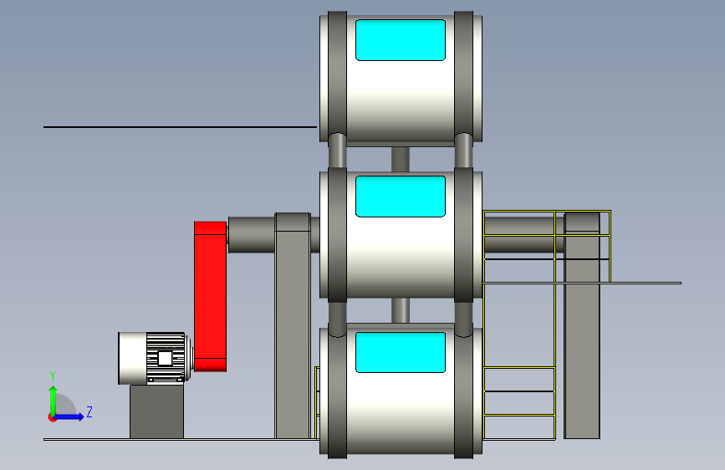This screenshot has width=725, height=470.
Task: Select the cyan panel on middle drum
Action: click(401, 197)
